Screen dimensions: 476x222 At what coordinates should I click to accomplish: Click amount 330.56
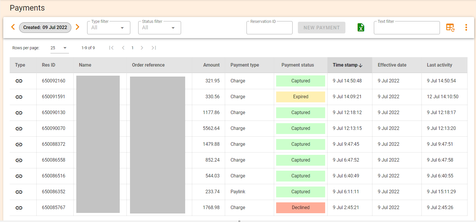point(212,96)
